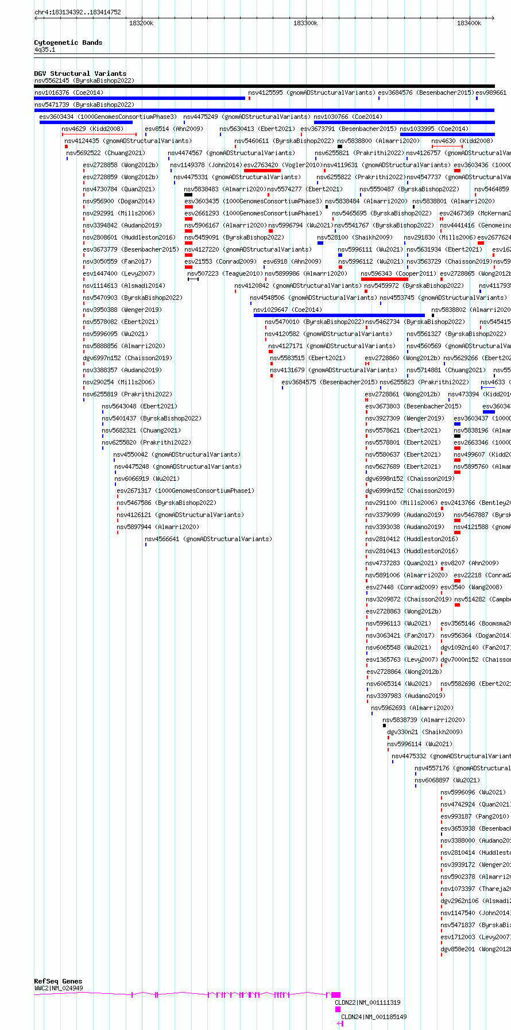The width and height of the screenshot is (511, 1030).
Task: Click the nsv5471739 blue variant bar
Action: click(264, 110)
